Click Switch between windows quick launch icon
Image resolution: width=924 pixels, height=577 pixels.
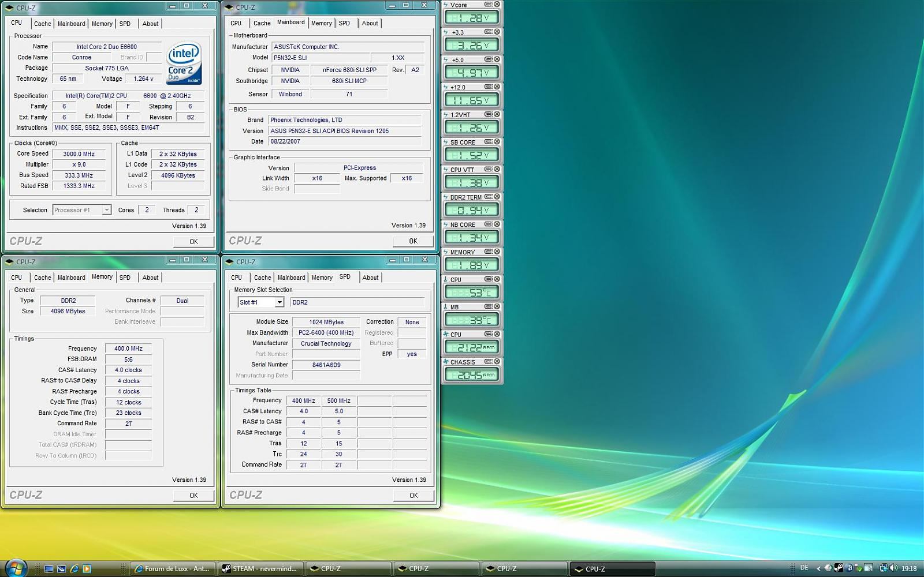62,568
